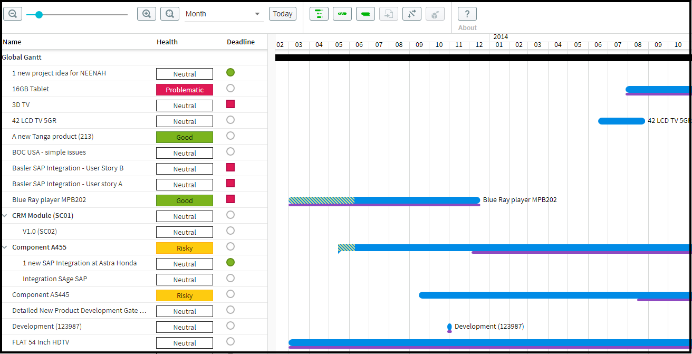Click the zoom-to-fit magnifier icon
The height and width of the screenshot is (354, 692).
pyautogui.click(x=169, y=13)
